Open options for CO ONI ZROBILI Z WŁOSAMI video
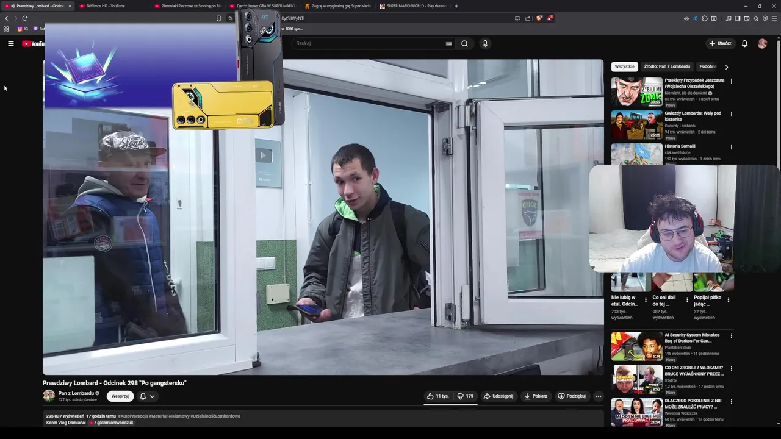Screen dimensions: 781x439 731,368
